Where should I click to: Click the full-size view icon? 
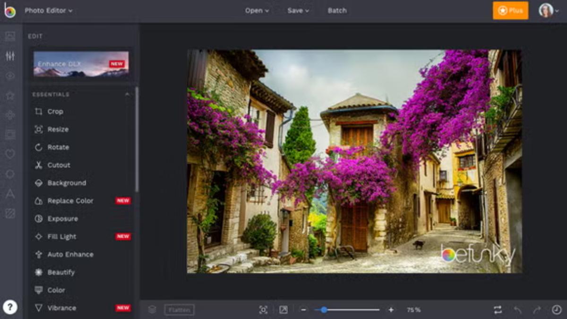click(x=283, y=310)
